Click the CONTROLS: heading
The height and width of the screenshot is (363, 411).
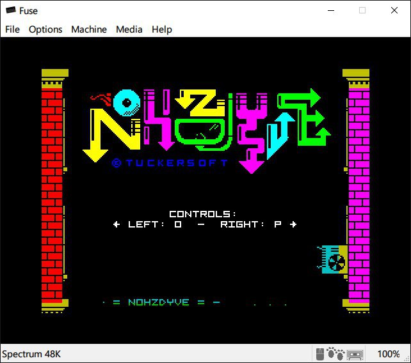(202, 214)
